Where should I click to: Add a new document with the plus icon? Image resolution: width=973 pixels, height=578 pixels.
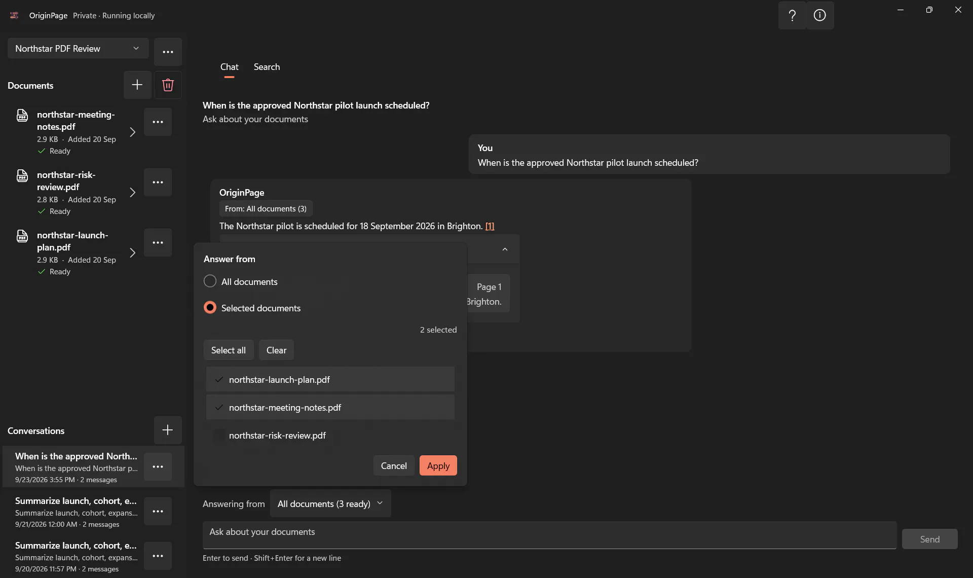(137, 85)
